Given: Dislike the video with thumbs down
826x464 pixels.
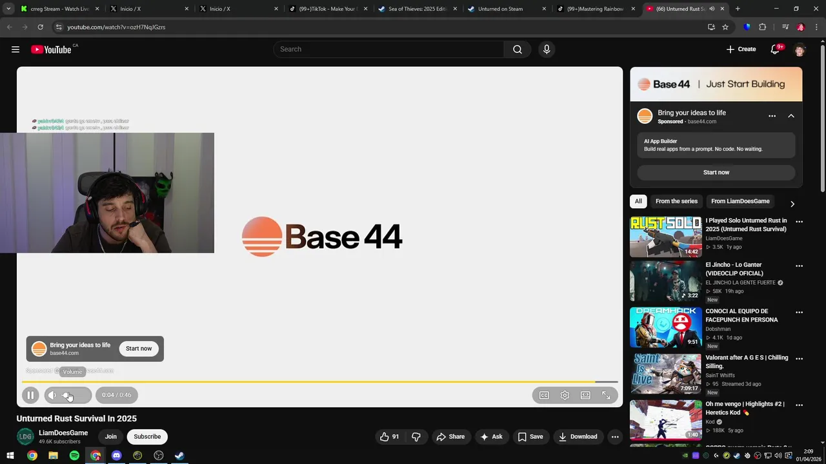Looking at the screenshot, I should [416, 437].
